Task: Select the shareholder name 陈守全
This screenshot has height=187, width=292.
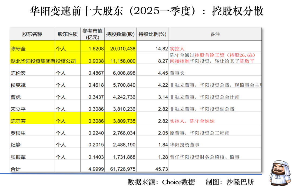Action: (18, 49)
